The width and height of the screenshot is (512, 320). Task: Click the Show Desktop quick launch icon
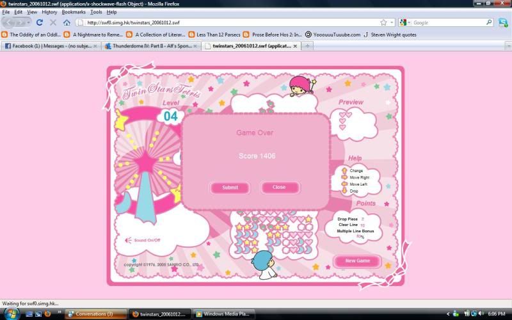29,314
